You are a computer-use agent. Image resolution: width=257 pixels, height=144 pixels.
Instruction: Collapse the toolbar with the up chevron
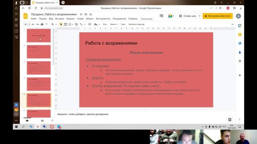point(233,24)
